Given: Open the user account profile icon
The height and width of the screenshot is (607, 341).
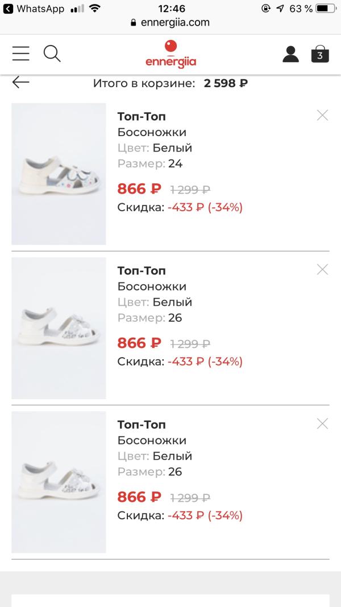Looking at the screenshot, I should 290,54.
